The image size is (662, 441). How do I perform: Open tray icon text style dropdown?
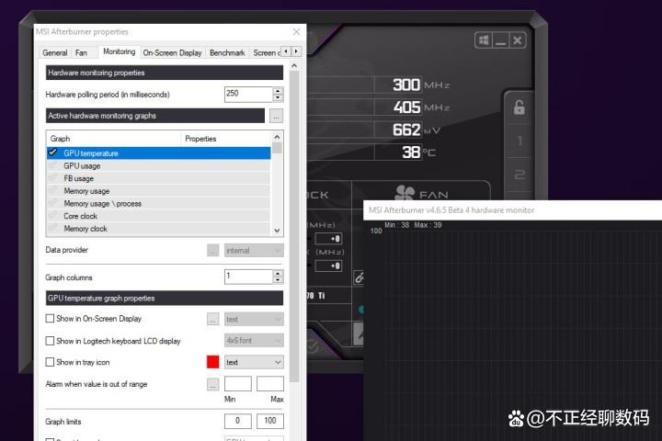coord(253,363)
